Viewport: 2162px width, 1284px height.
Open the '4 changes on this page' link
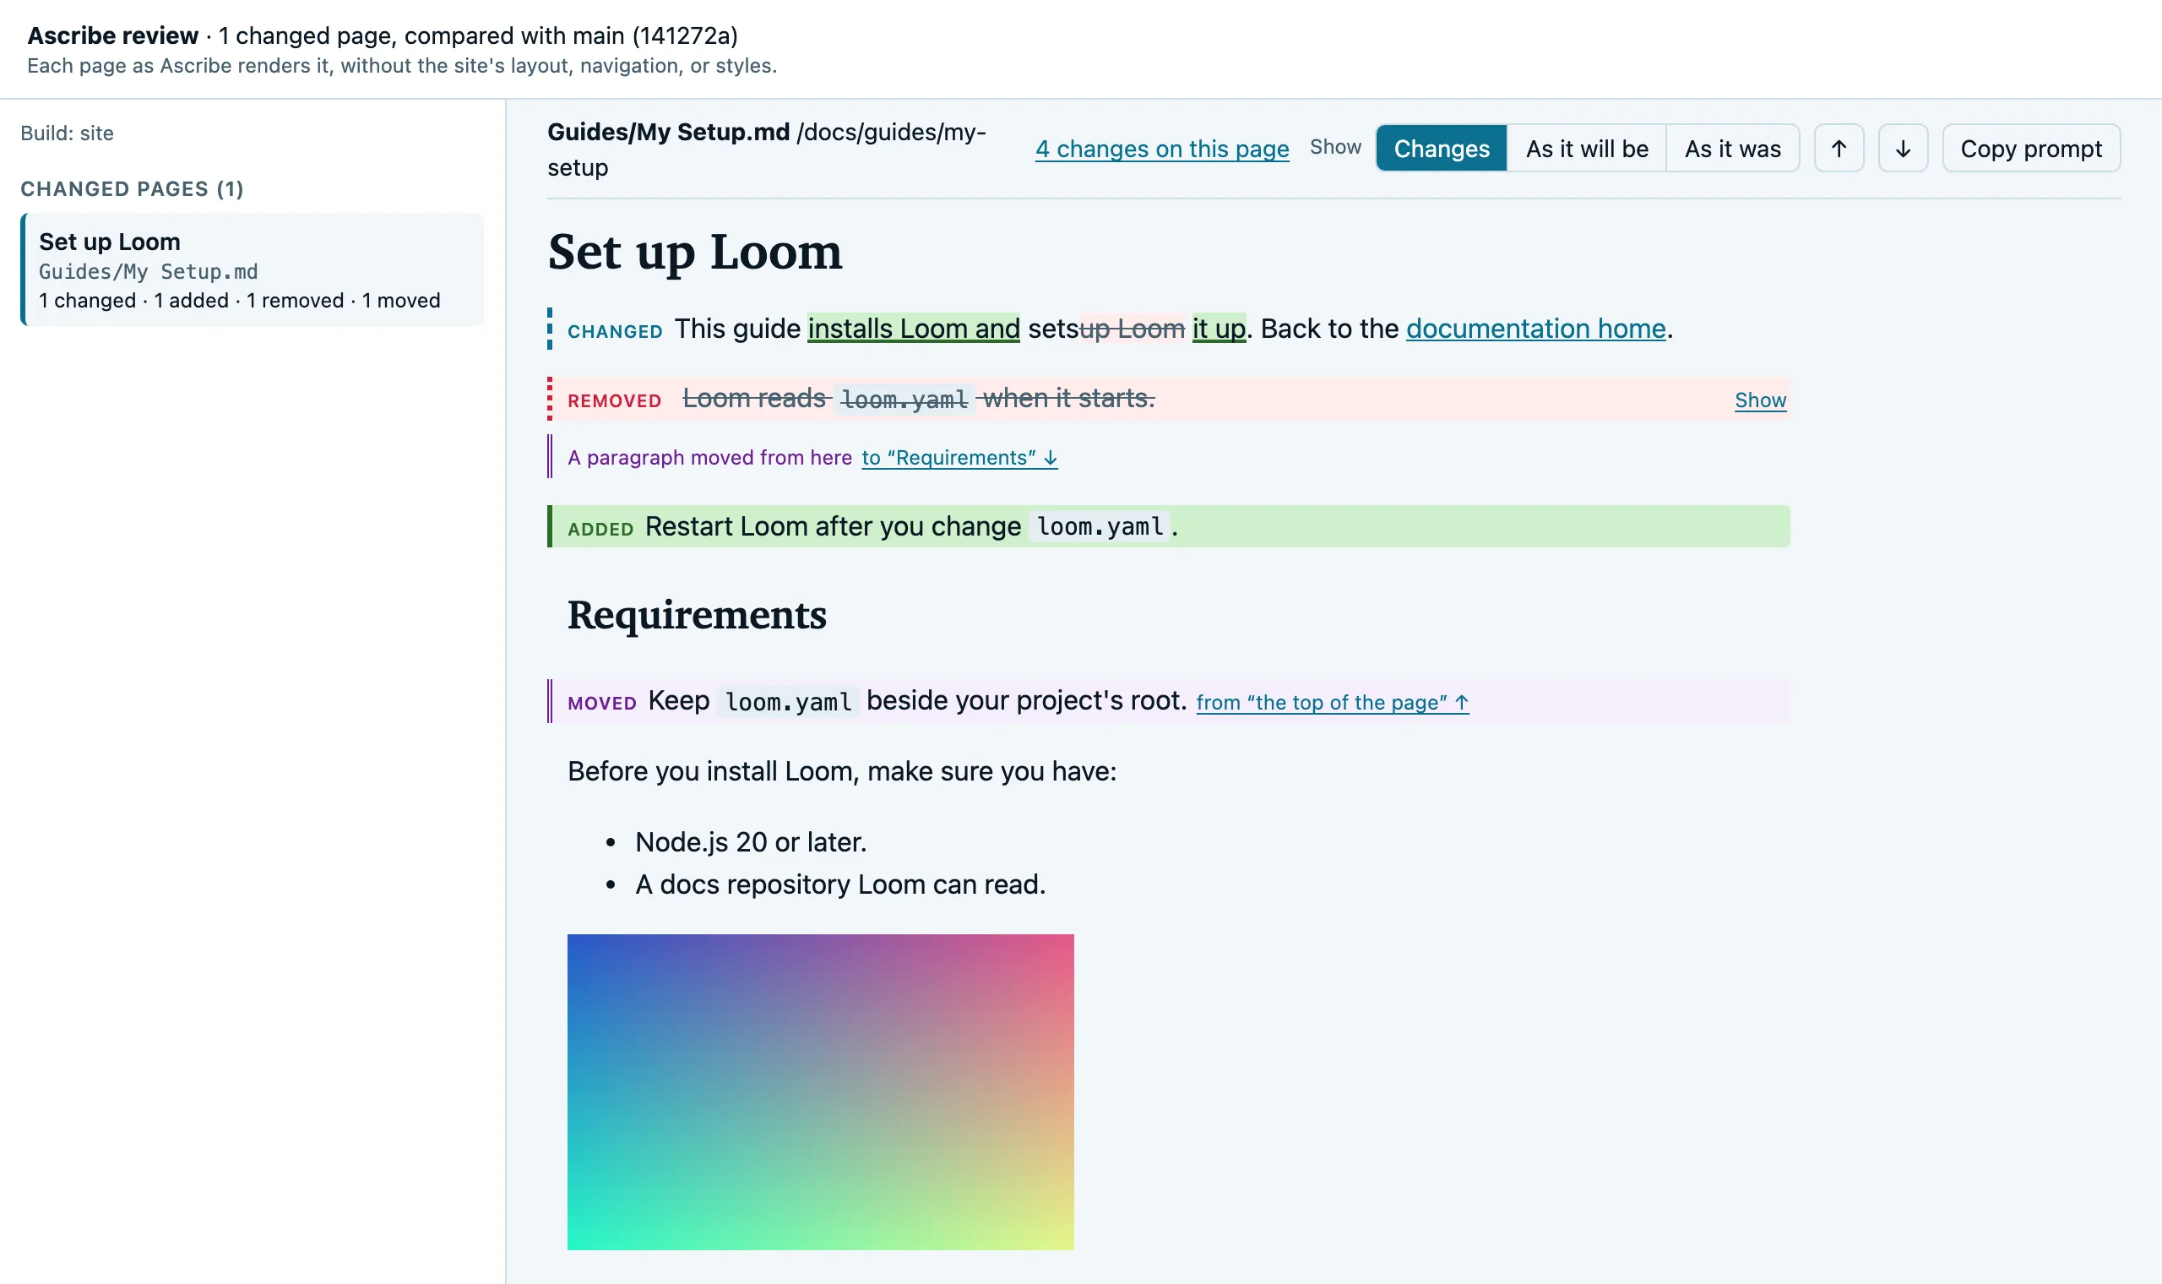point(1161,149)
